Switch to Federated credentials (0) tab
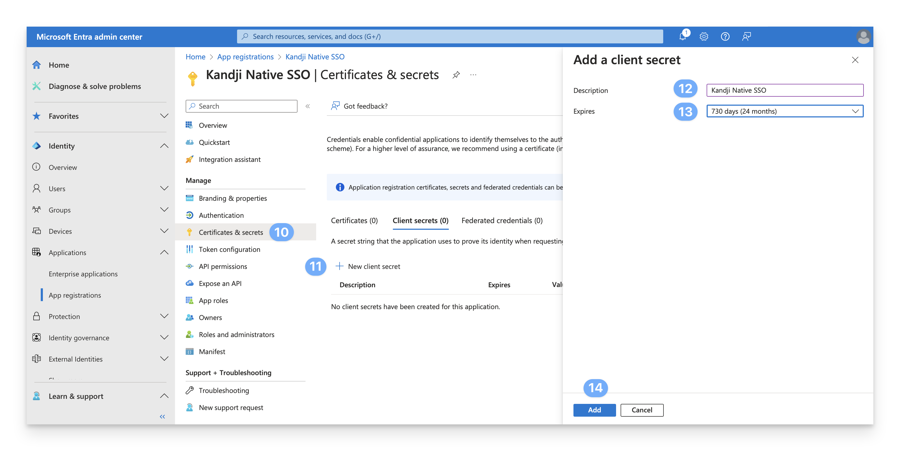The width and height of the screenshot is (900, 451). (x=502, y=220)
